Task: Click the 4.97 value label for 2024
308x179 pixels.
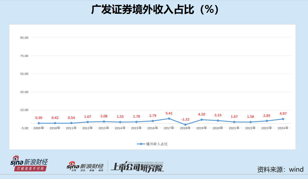Action: pos(283,113)
